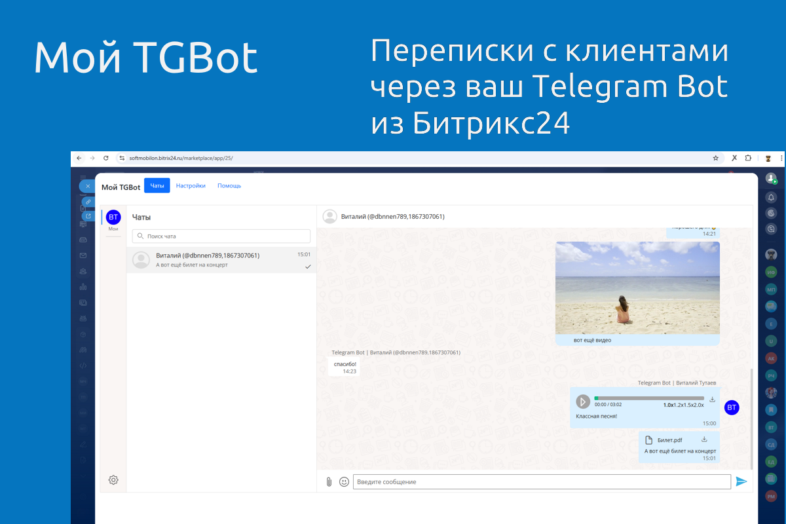Click the 'вот ещё видео' caption
Image resolution: width=786 pixels, height=524 pixels.
(x=592, y=341)
